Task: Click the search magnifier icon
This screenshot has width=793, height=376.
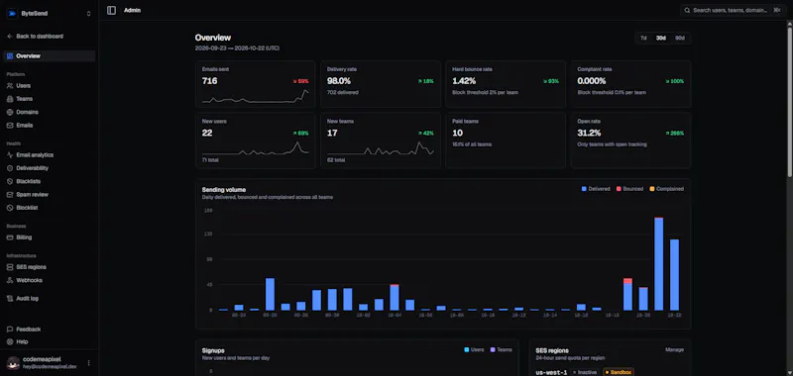Action: click(688, 10)
